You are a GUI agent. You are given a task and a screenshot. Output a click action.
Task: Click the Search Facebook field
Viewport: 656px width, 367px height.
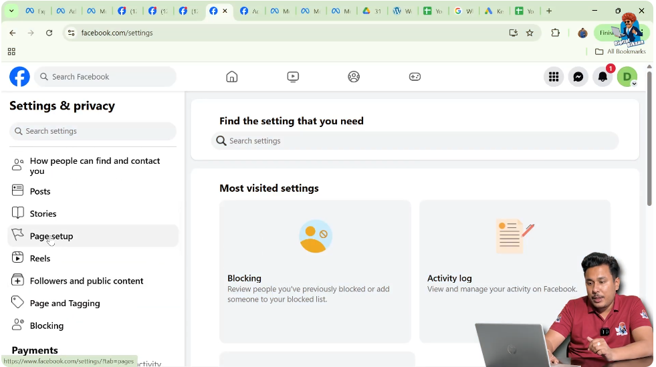[106, 77]
